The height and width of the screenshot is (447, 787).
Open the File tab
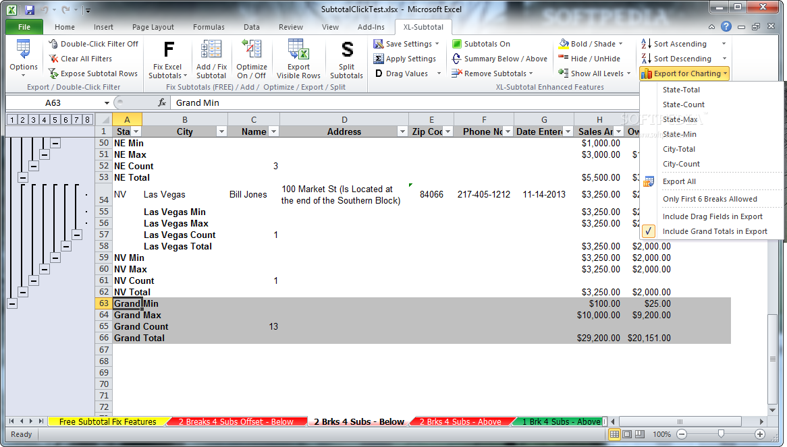(x=24, y=27)
